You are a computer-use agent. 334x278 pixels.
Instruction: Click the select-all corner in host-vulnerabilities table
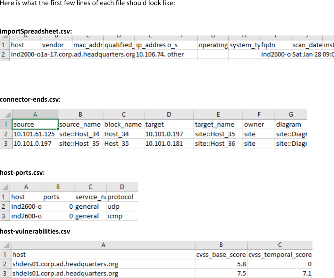6,245
